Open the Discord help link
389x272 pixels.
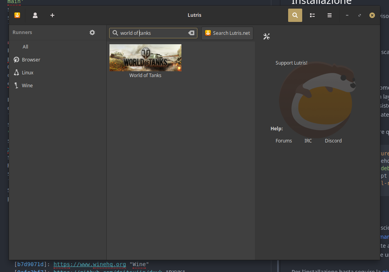tap(333, 141)
